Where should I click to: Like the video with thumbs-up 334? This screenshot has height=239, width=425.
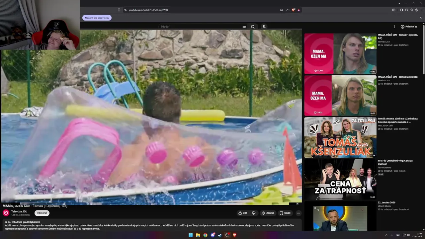(243, 213)
